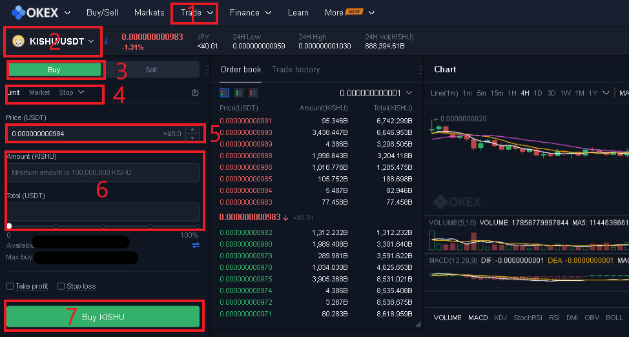Focus the Amount (KISHU) input field
This screenshot has width=629, height=337.
pyautogui.click(x=103, y=172)
